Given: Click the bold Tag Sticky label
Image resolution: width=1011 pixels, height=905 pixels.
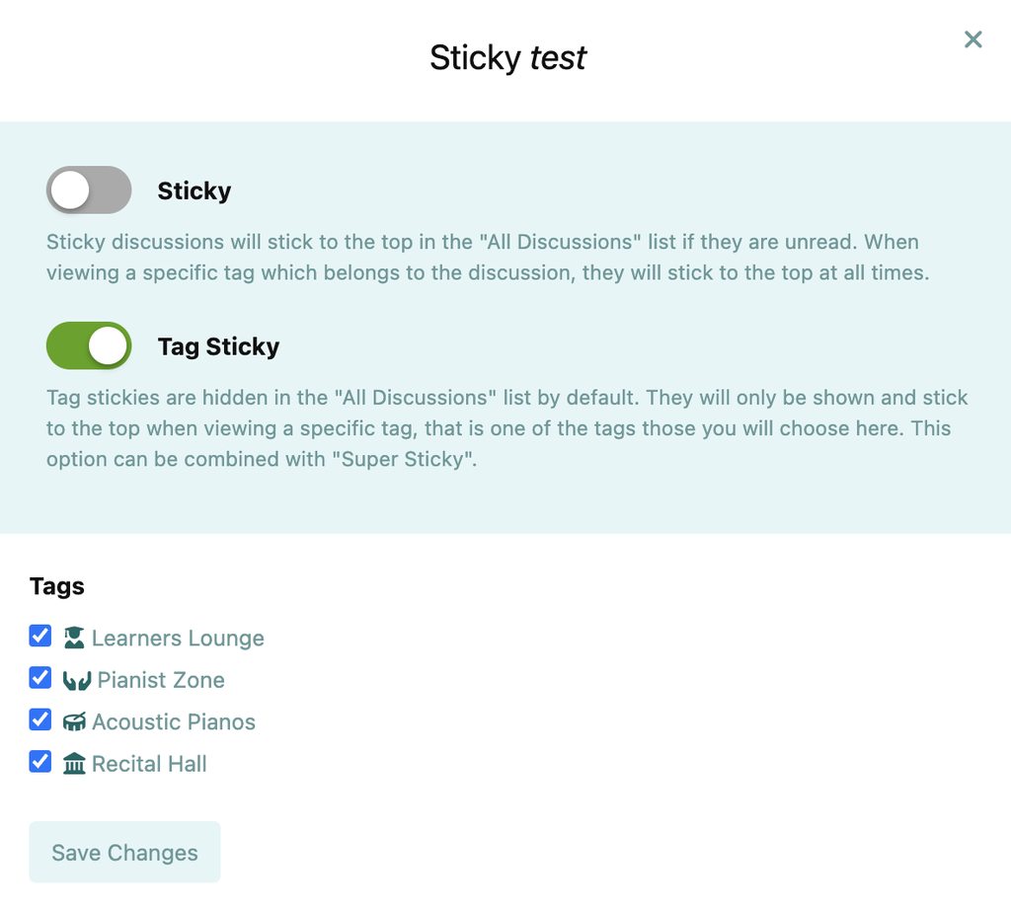Looking at the screenshot, I should point(218,346).
